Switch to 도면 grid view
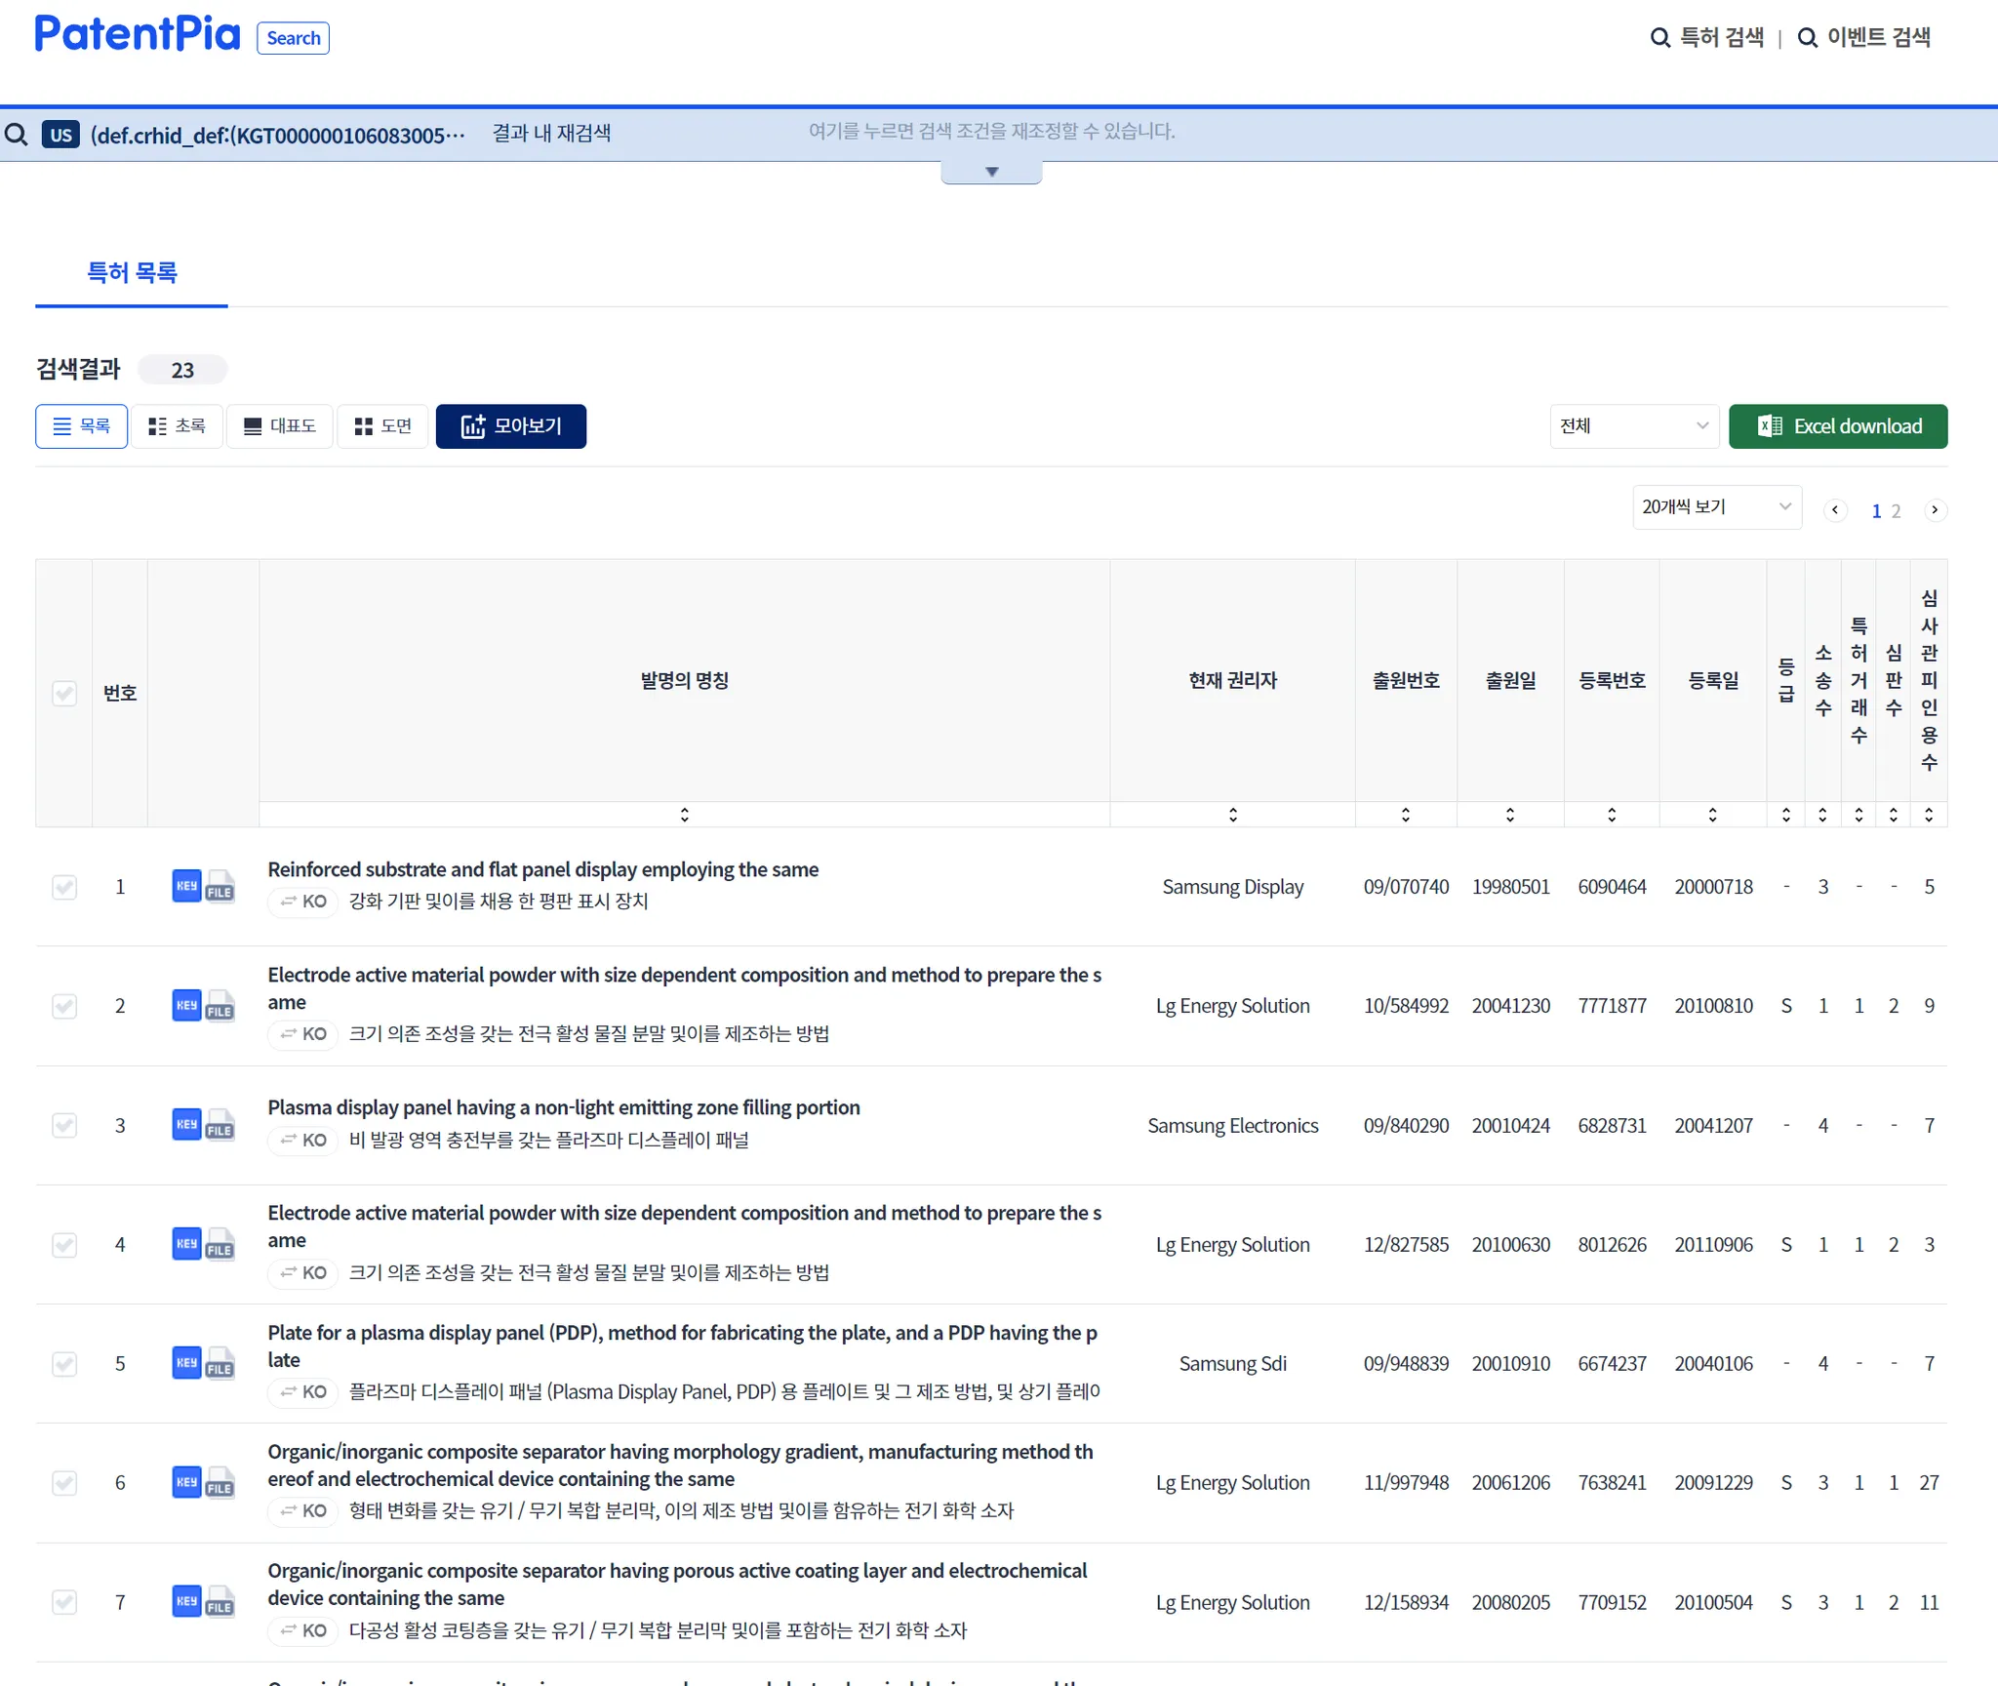The height and width of the screenshot is (1686, 1998). (382, 426)
